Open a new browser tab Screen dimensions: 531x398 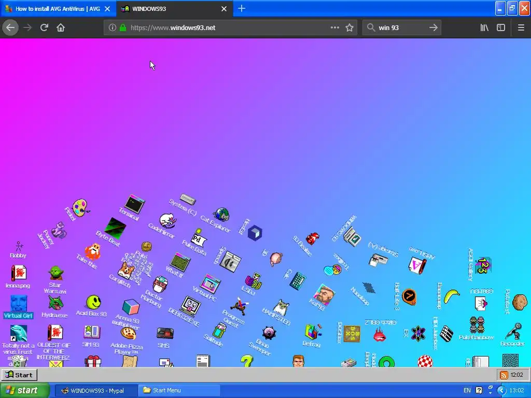pyautogui.click(x=242, y=8)
